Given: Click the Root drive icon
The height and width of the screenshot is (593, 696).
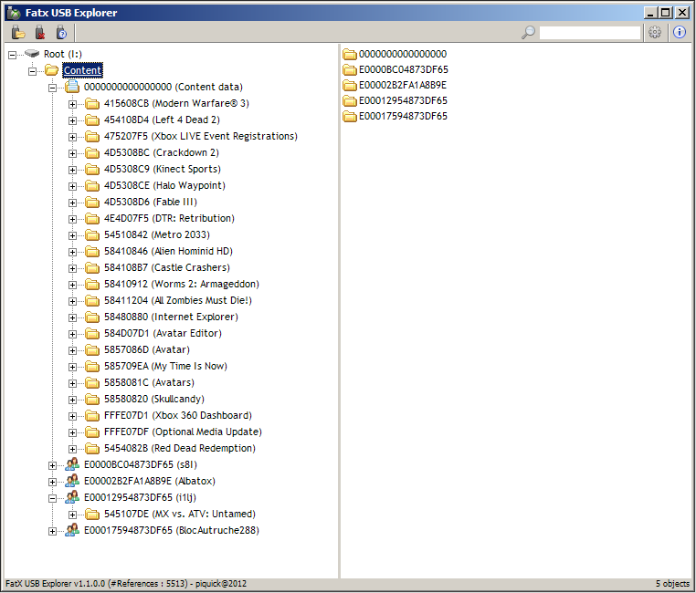Looking at the screenshot, I should pyautogui.click(x=32, y=54).
